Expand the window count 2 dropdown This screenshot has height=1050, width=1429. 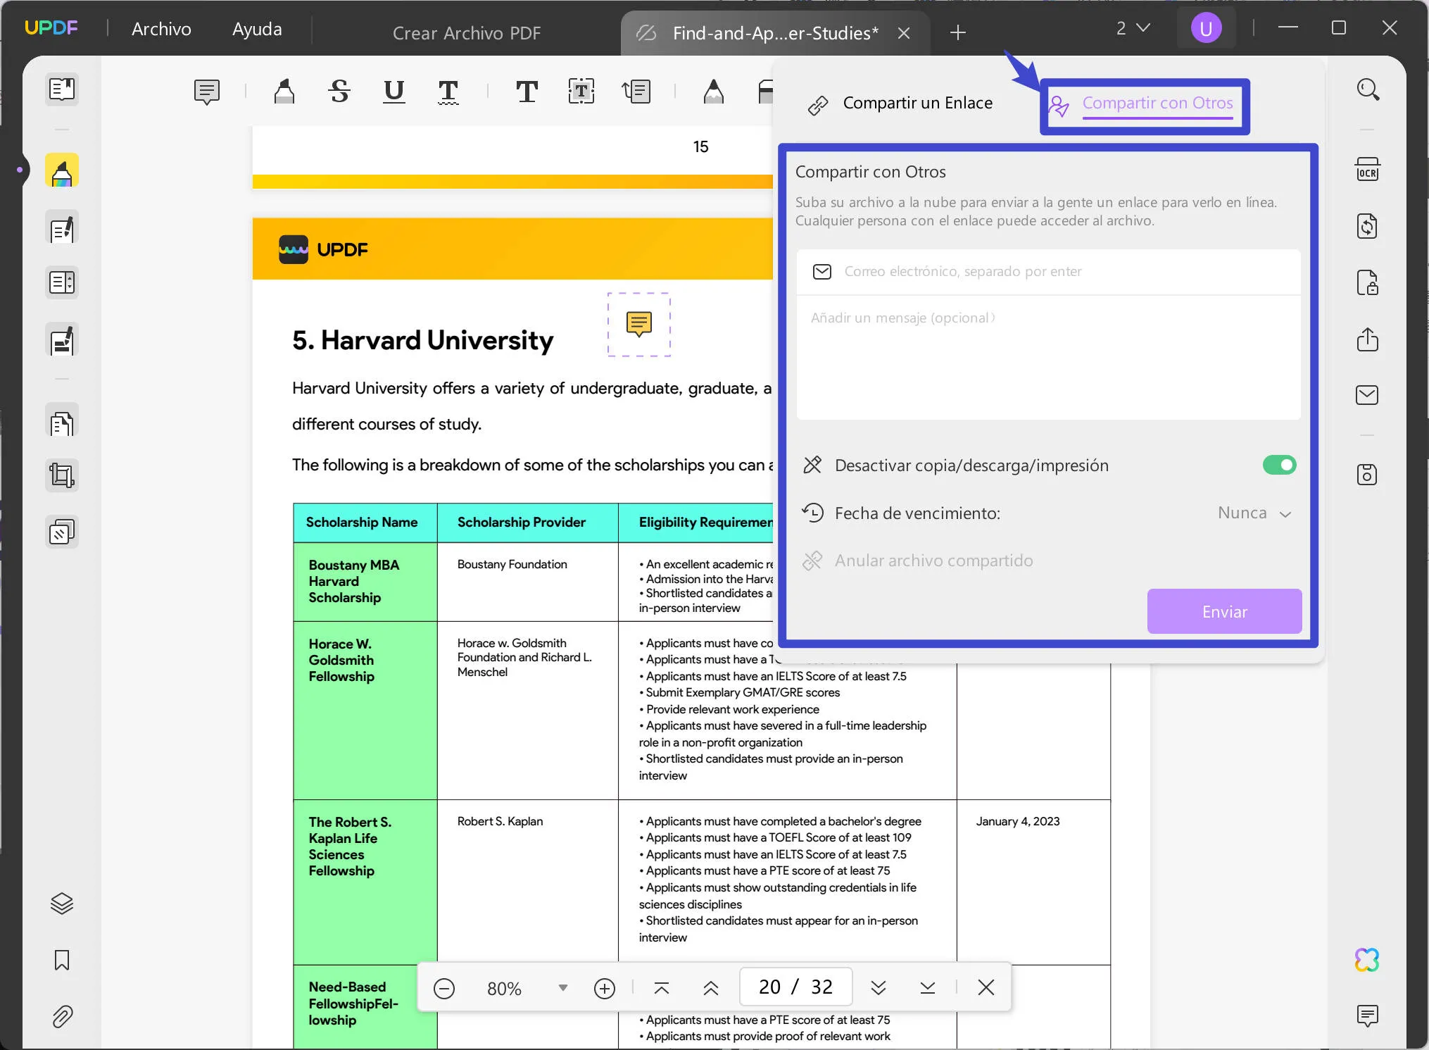pos(1133,28)
